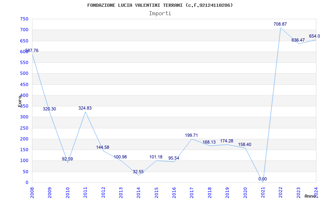Click the year 2013 axis label
Screen dimensions: 320x200
point(121,193)
